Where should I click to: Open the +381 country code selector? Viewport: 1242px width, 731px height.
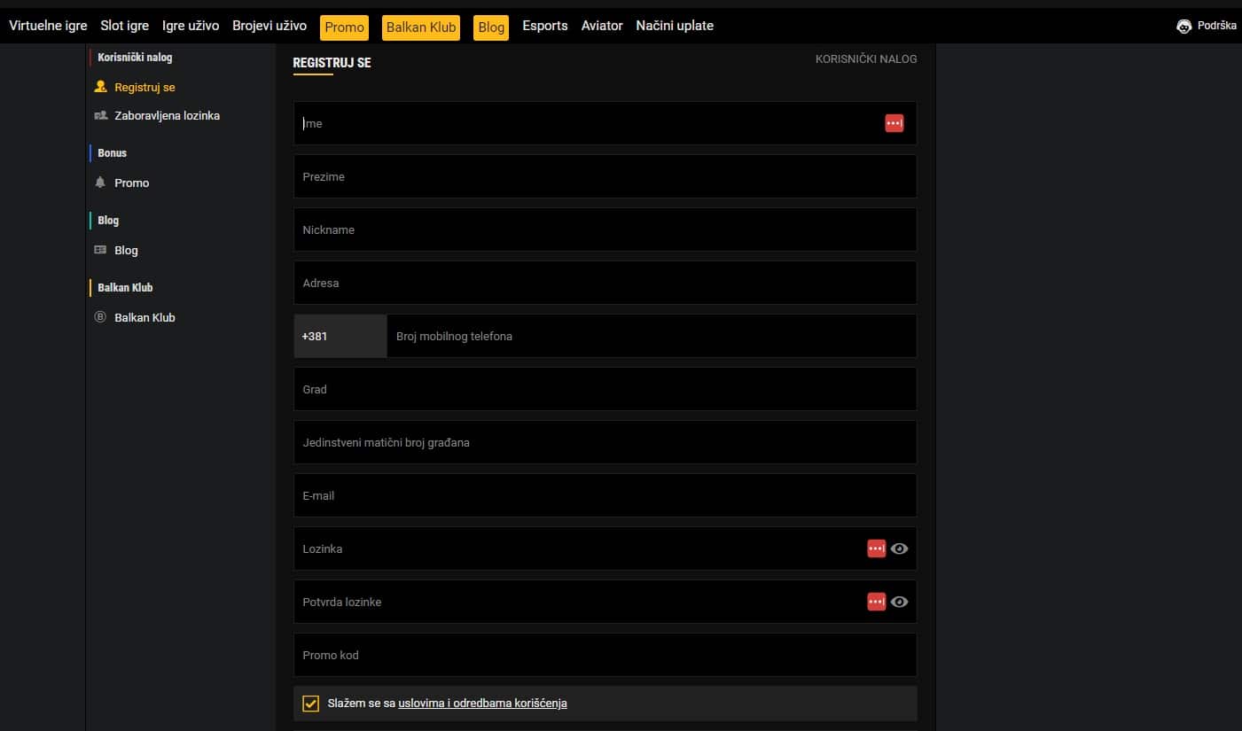tap(340, 336)
